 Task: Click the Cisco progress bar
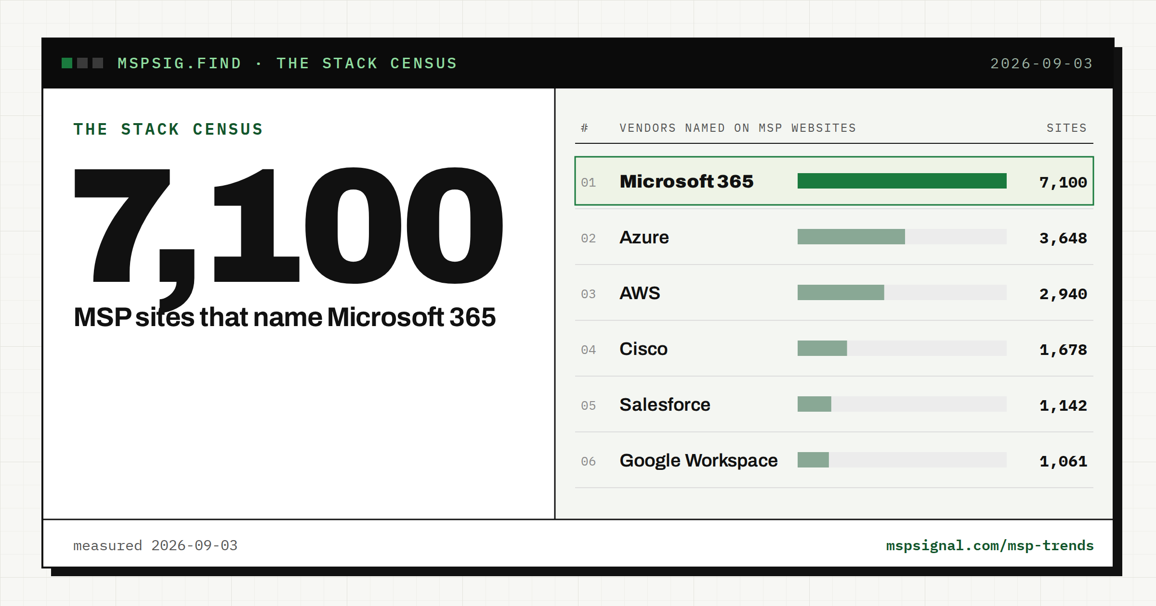pos(902,348)
